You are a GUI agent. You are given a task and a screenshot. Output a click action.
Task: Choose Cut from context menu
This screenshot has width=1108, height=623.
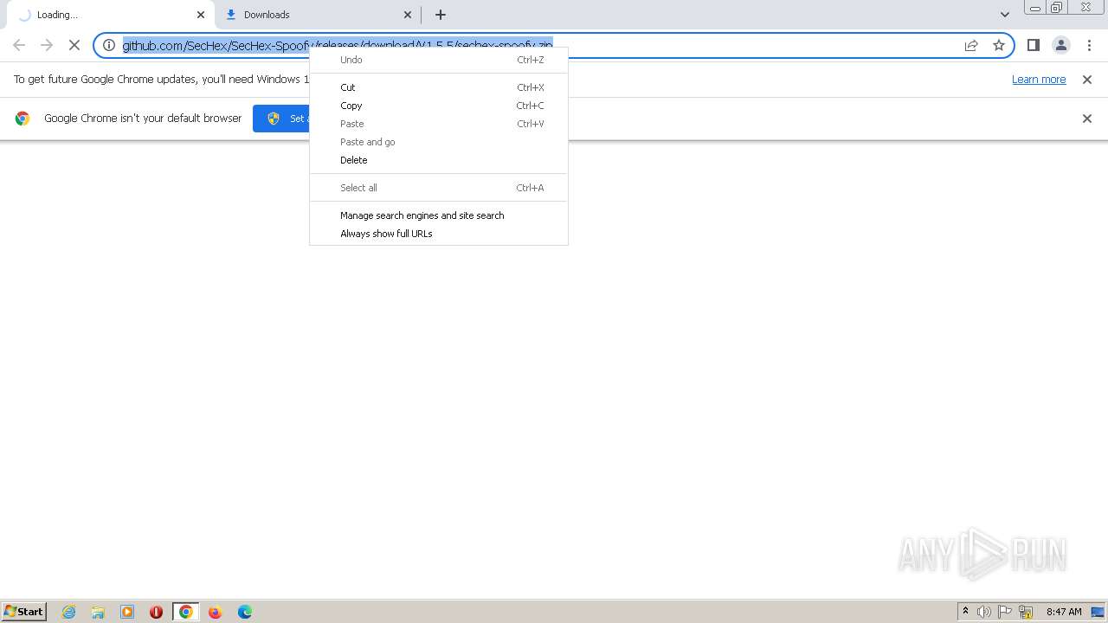[439, 87]
